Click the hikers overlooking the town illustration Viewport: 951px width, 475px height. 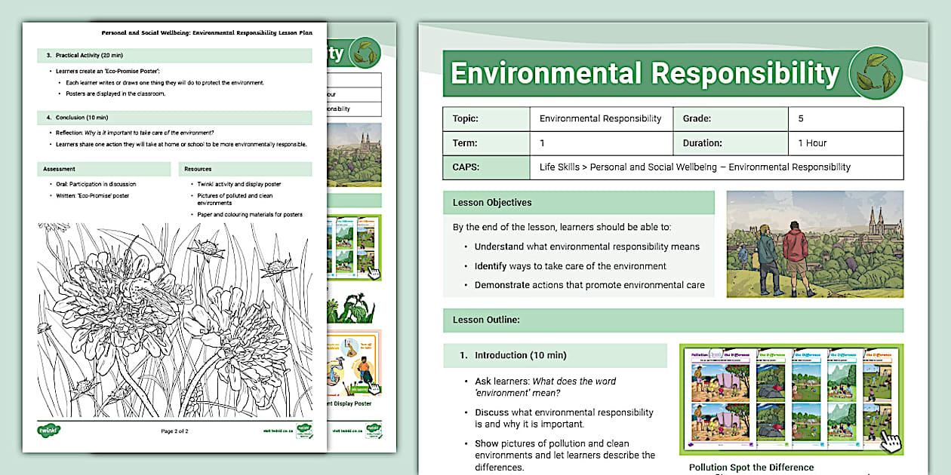[x=814, y=244]
